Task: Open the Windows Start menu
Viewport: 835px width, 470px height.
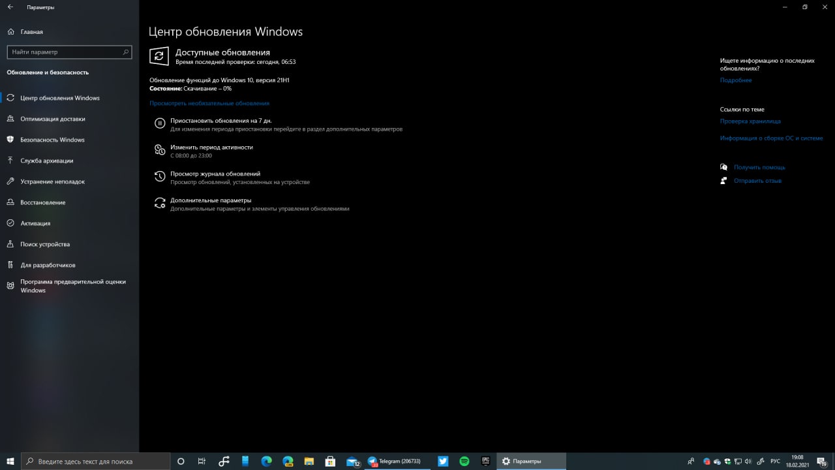Action: (10, 461)
